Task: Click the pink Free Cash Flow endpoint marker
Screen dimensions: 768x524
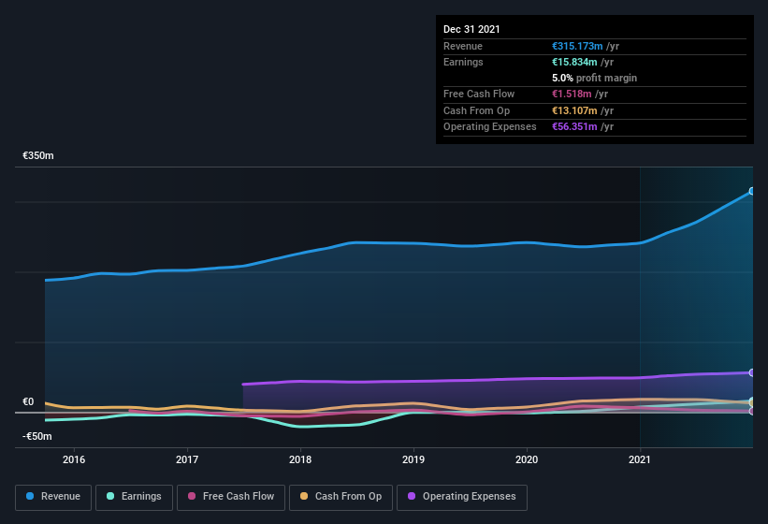Action: click(x=752, y=411)
